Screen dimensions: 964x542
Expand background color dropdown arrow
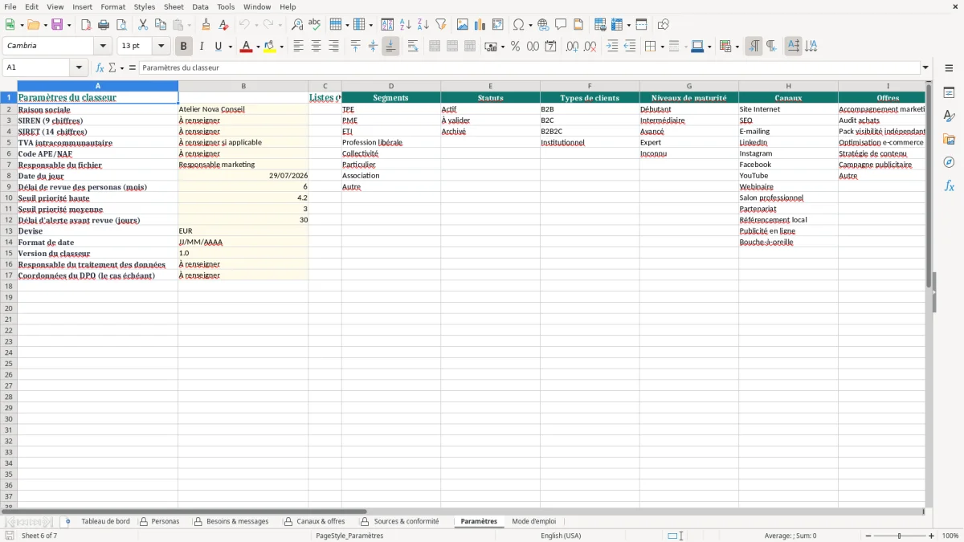(281, 47)
